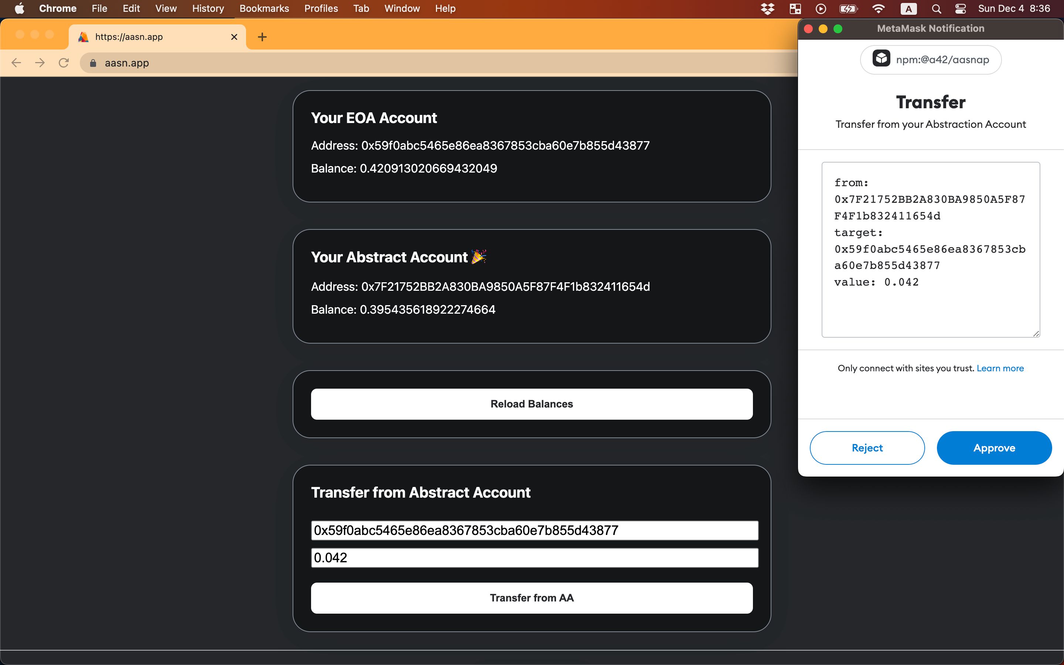Click the MetaMask Transfer heading
This screenshot has width=1064, height=665.
coord(931,102)
